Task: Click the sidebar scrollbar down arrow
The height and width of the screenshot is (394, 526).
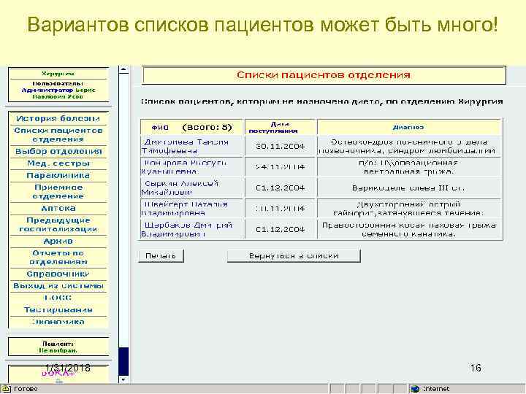Action: click(x=123, y=379)
